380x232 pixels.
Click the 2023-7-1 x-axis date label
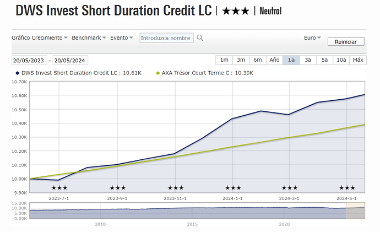click(x=59, y=198)
